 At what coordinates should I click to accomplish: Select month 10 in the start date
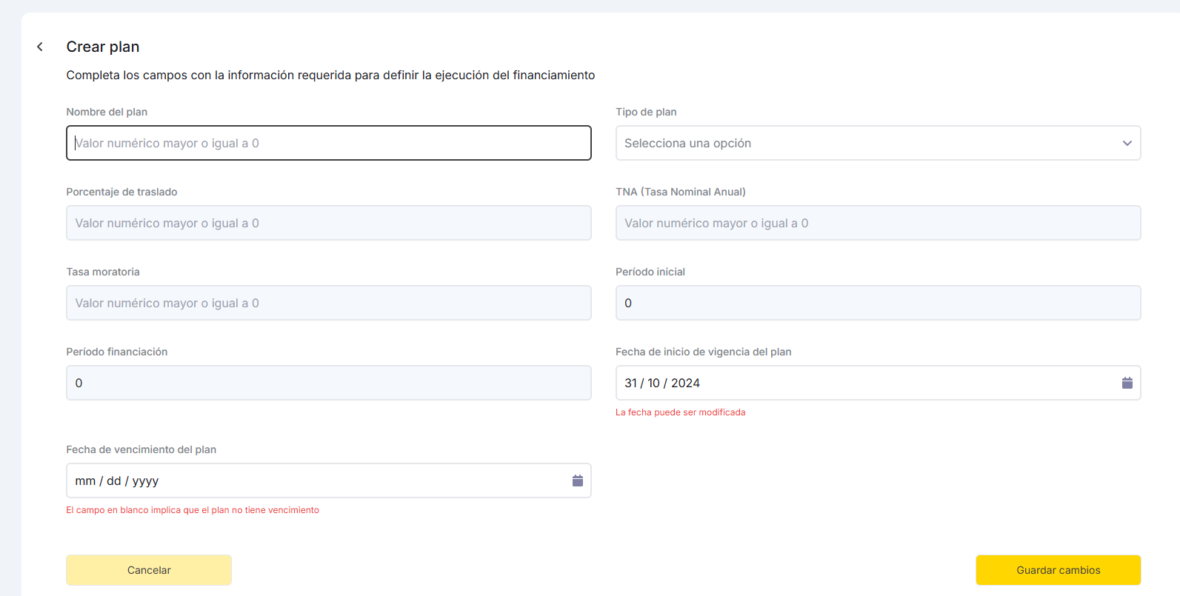[x=653, y=383]
